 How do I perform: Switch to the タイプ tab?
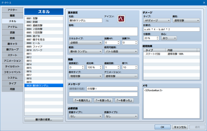[x=12, y=83]
